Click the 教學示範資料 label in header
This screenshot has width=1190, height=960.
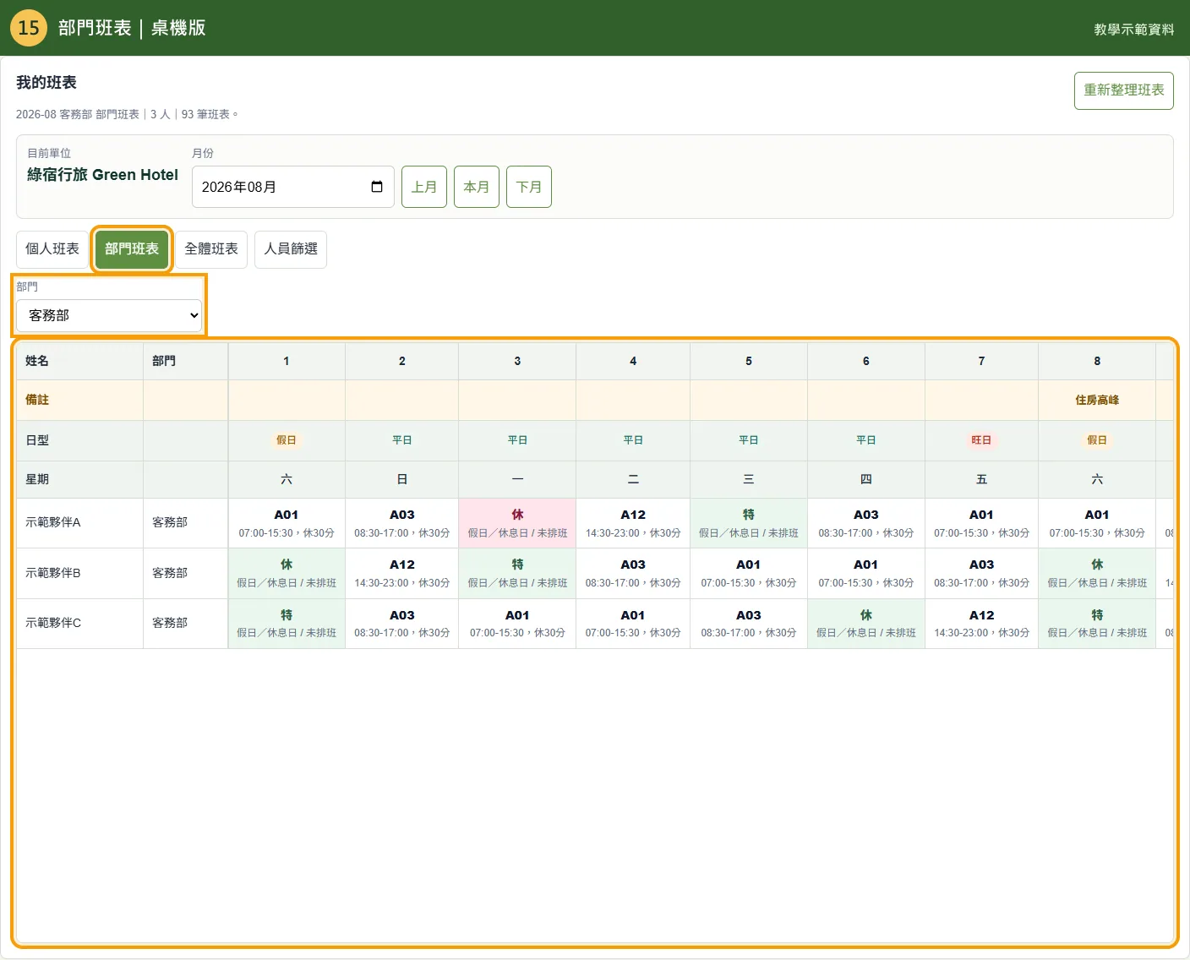point(1134,30)
